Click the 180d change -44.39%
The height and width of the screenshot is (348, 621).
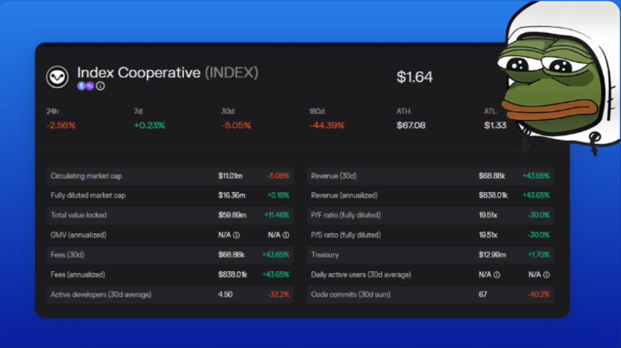[x=327, y=126]
